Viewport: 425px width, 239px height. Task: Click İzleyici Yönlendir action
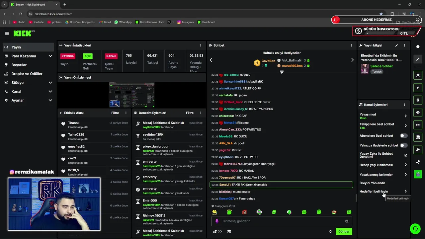coord(372,183)
